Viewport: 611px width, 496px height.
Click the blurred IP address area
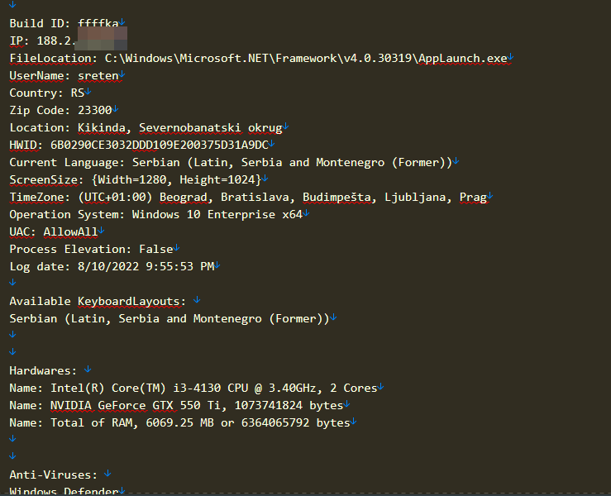tap(101, 39)
